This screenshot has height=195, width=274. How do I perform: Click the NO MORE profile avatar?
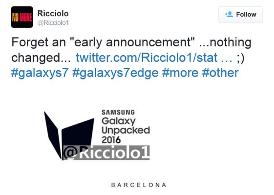(x=22, y=17)
